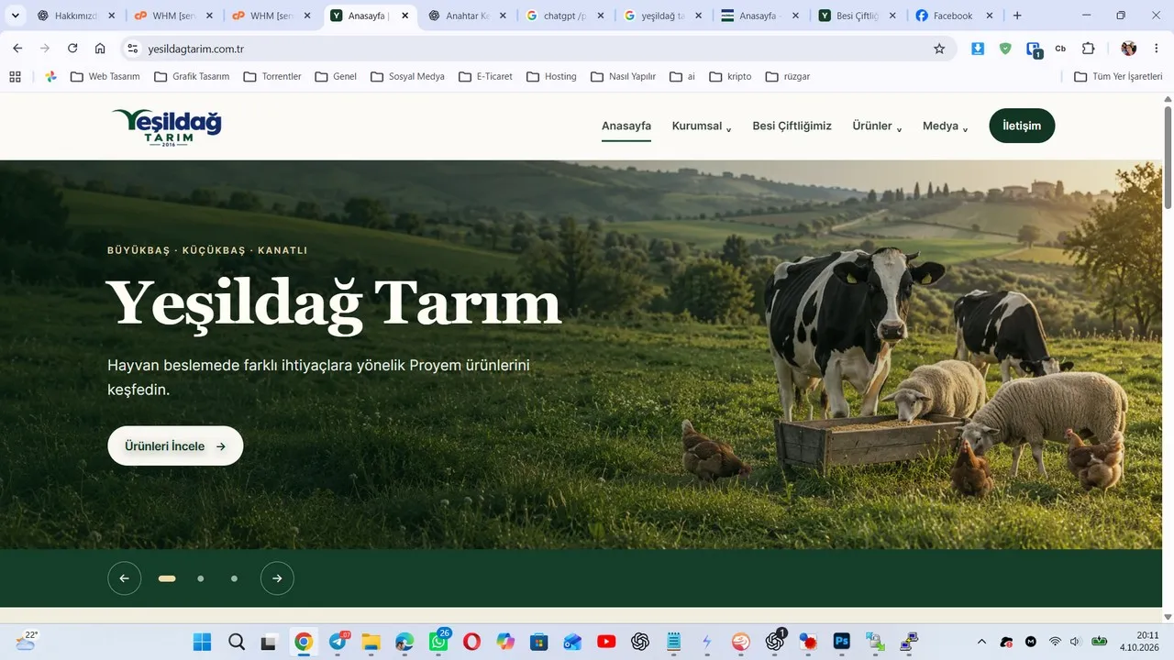Screen dimensions: 1174x660
Task: Open the Besi Çiftliğimiz menu item
Action: tap(792, 126)
